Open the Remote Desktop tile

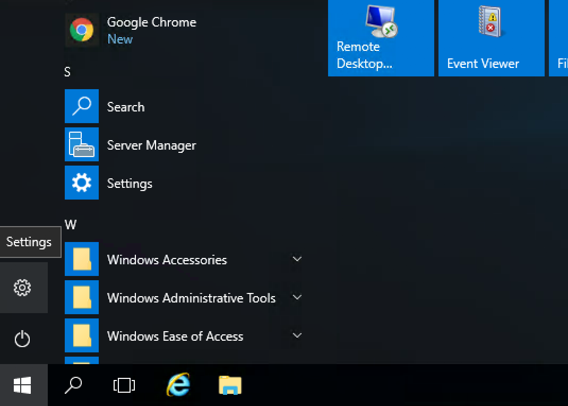click(381, 38)
